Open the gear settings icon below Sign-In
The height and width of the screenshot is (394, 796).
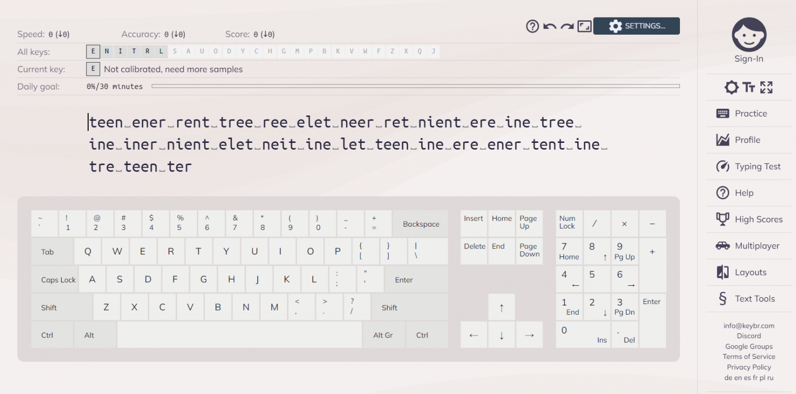click(x=731, y=87)
